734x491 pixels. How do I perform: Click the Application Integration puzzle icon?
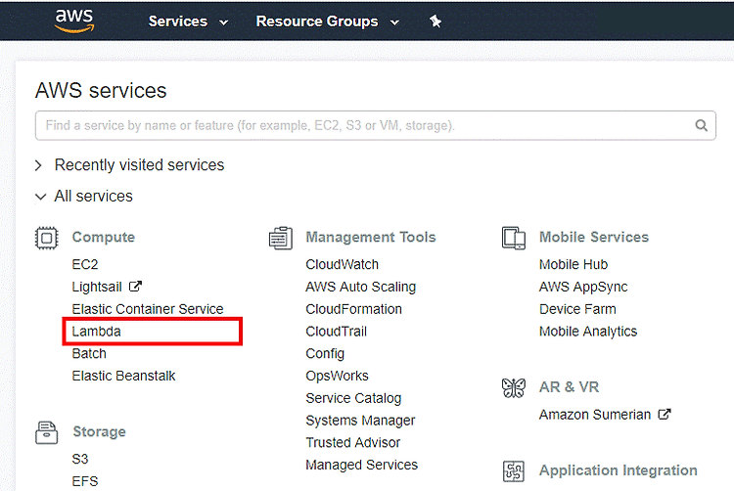(514, 470)
